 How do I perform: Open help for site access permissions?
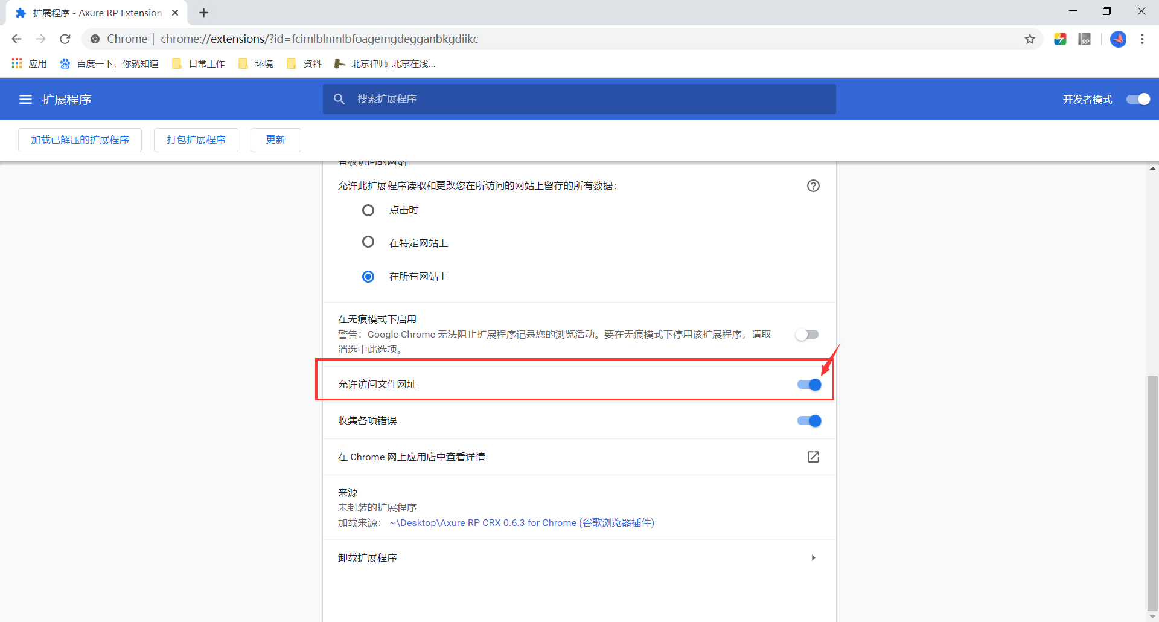(x=813, y=185)
